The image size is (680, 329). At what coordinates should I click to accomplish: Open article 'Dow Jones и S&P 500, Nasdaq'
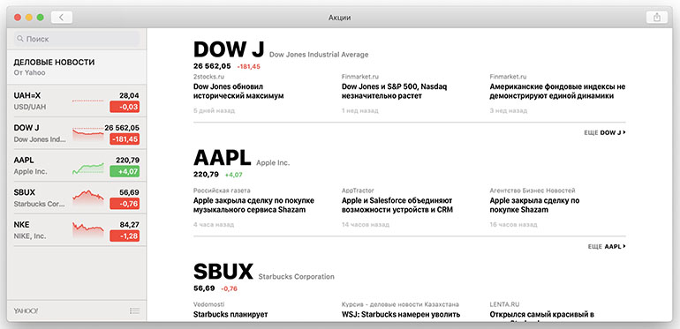[394, 92]
